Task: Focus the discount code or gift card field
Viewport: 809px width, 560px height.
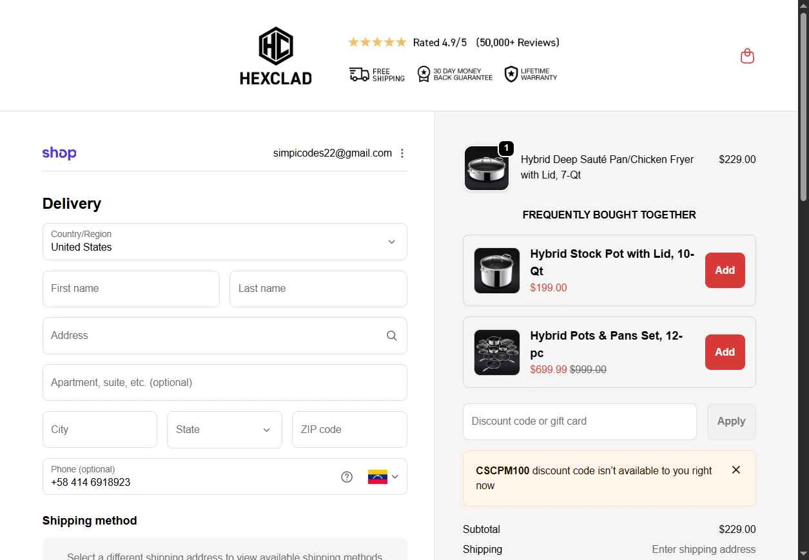Action: point(580,421)
